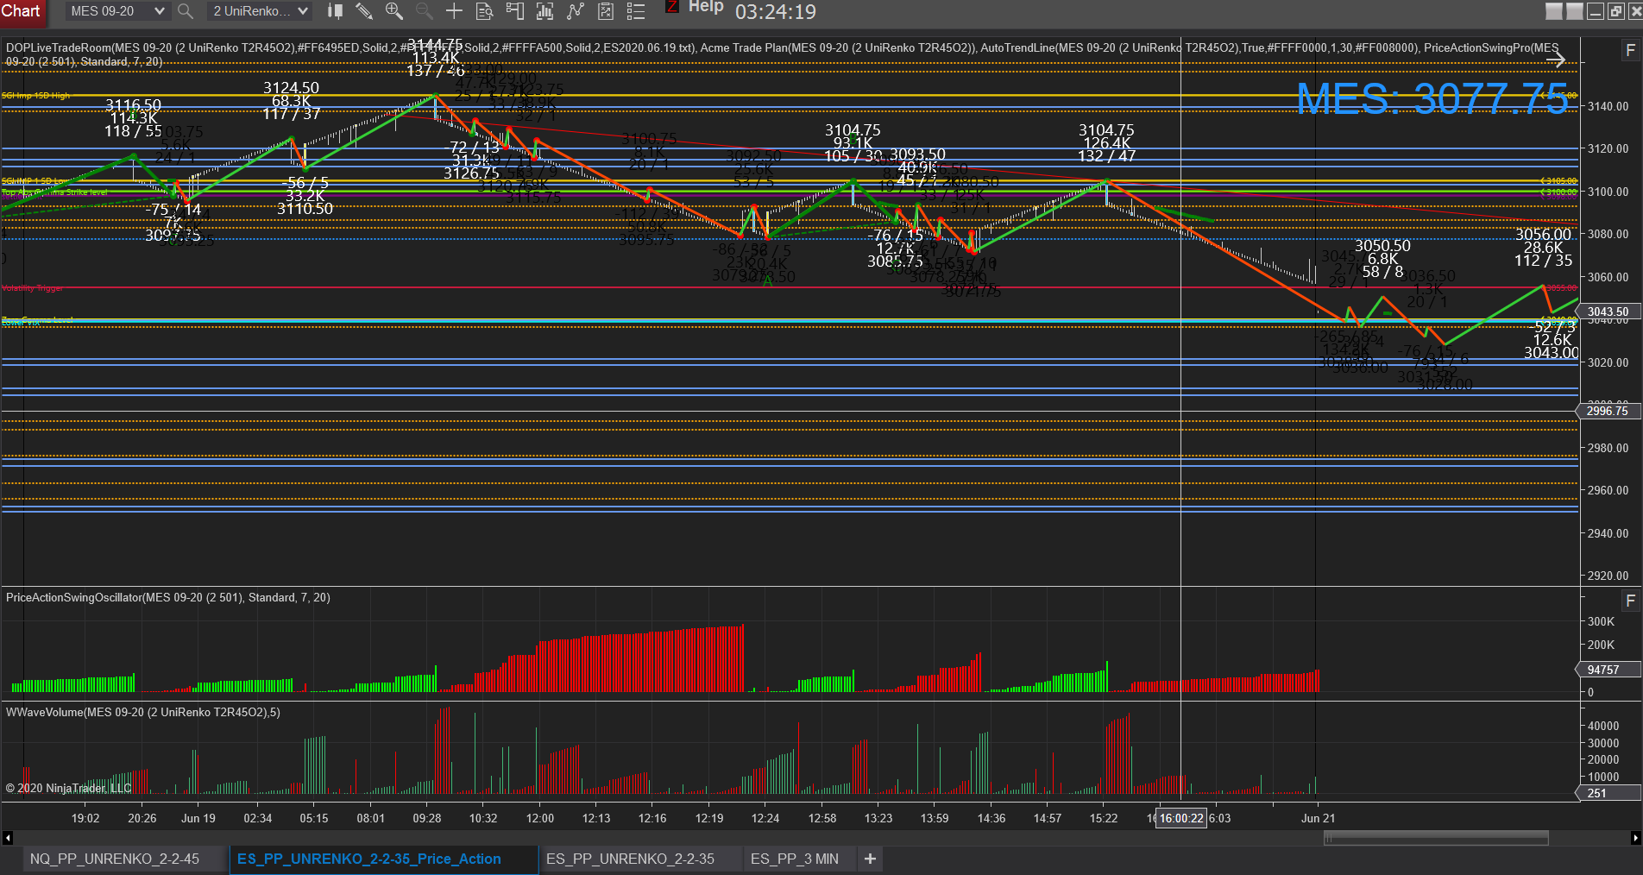Switch to ES_PP_3 MIN tab
The height and width of the screenshot is (875, 1643).
[795, 859]
